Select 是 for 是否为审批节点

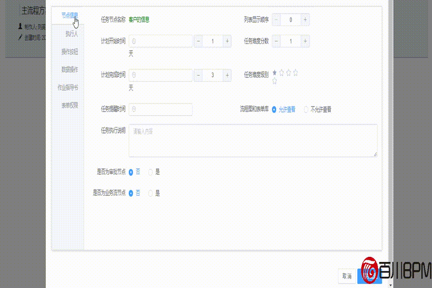154,172
